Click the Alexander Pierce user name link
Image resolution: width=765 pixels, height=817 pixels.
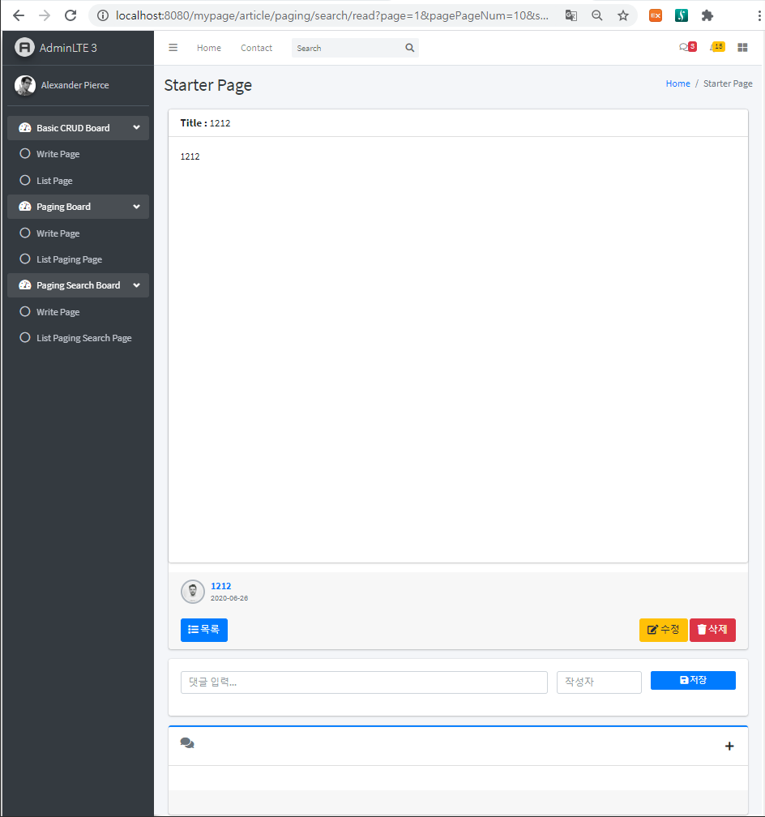pyautogui.click(x=75, y=85)
